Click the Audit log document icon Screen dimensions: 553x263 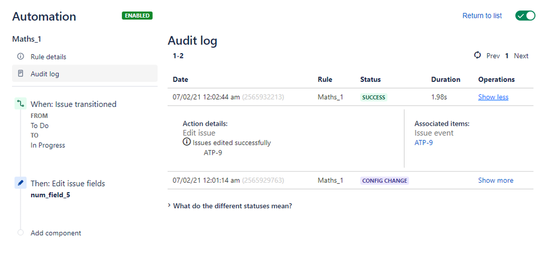click(20, 74)
